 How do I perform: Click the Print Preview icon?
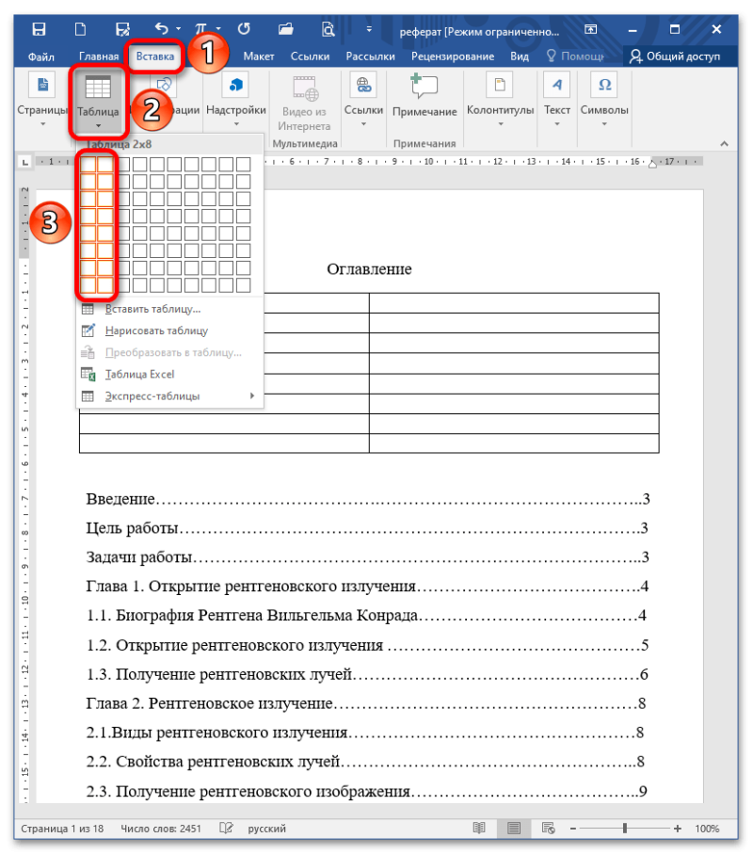328,29
